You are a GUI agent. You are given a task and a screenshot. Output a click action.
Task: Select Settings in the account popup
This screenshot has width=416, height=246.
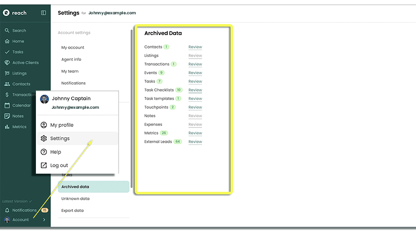click(60, 139)
